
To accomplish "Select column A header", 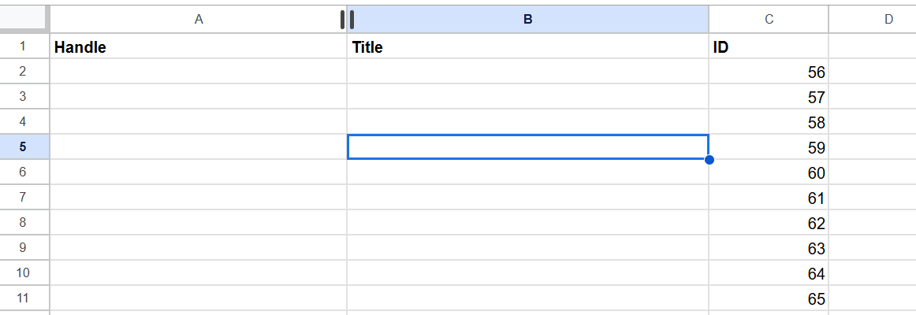I will click(199, 19).
